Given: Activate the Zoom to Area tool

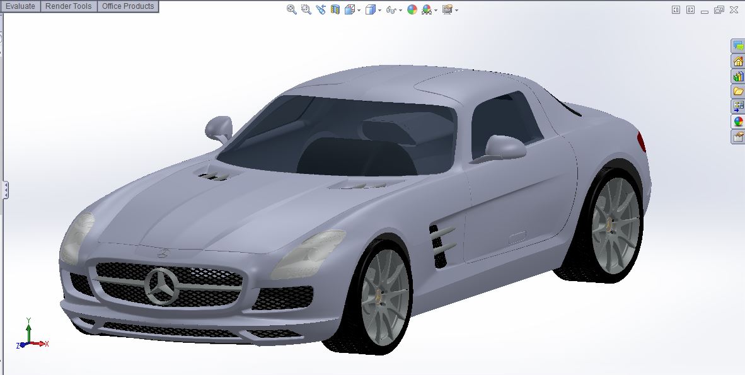Looking at the screenshot, I should click(x=306, y=9).
